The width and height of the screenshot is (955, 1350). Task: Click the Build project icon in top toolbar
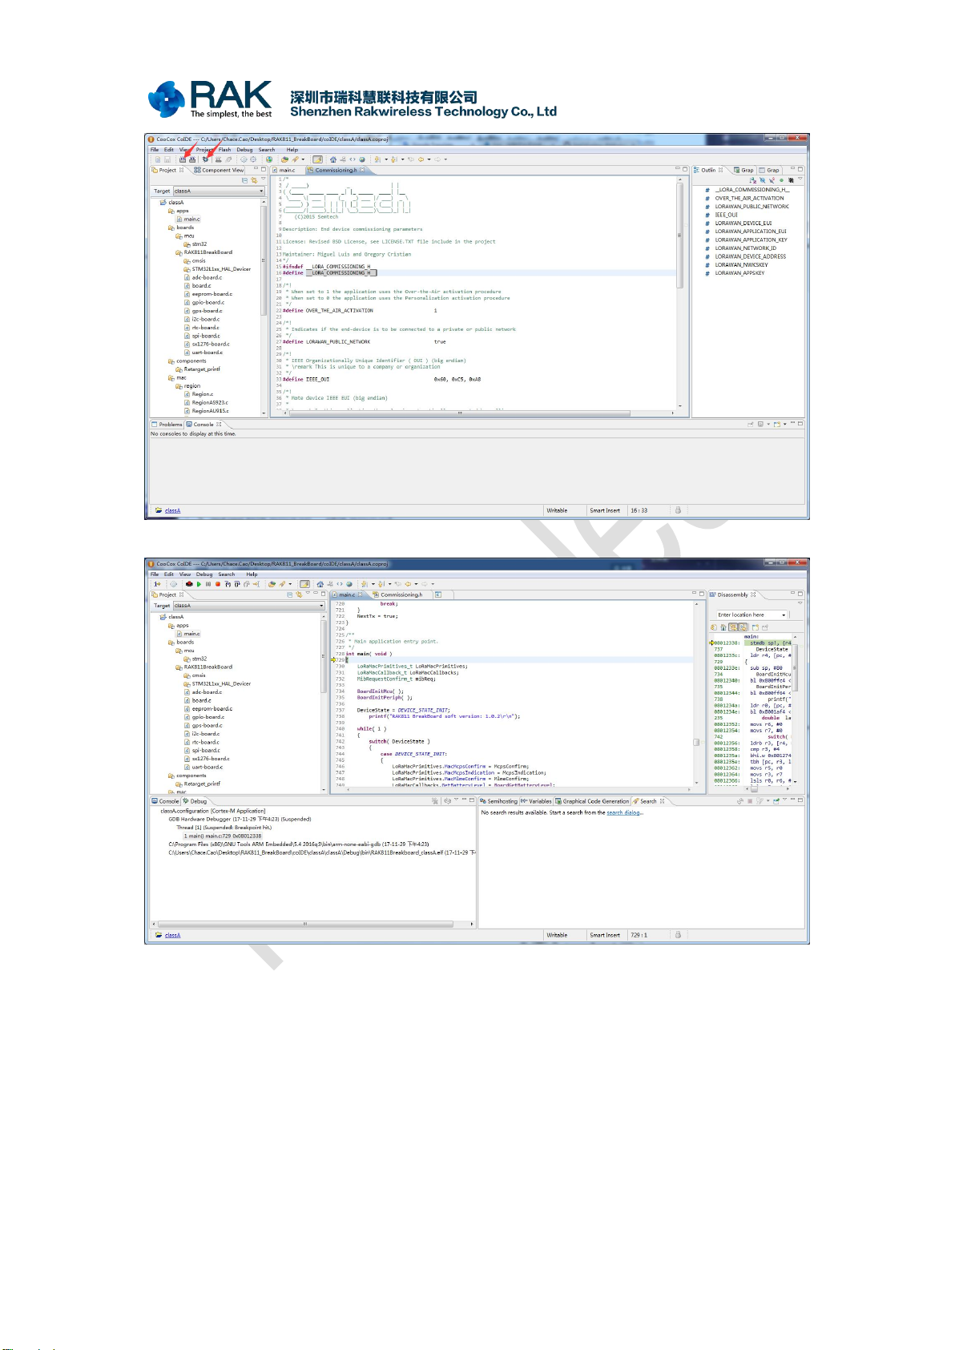[x=183, y=159]
